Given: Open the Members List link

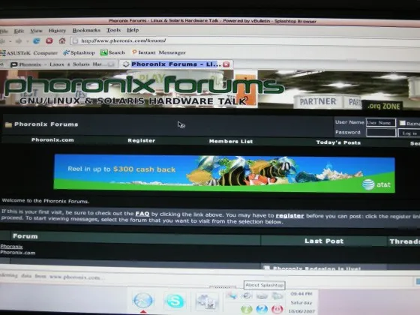Looking at the screenshot, I should 231,142.
